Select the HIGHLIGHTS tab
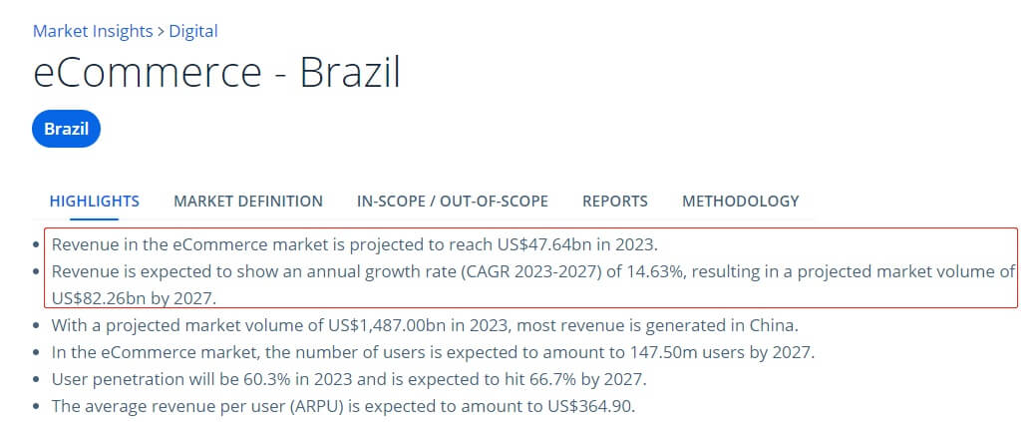 (x=94, y=201)
